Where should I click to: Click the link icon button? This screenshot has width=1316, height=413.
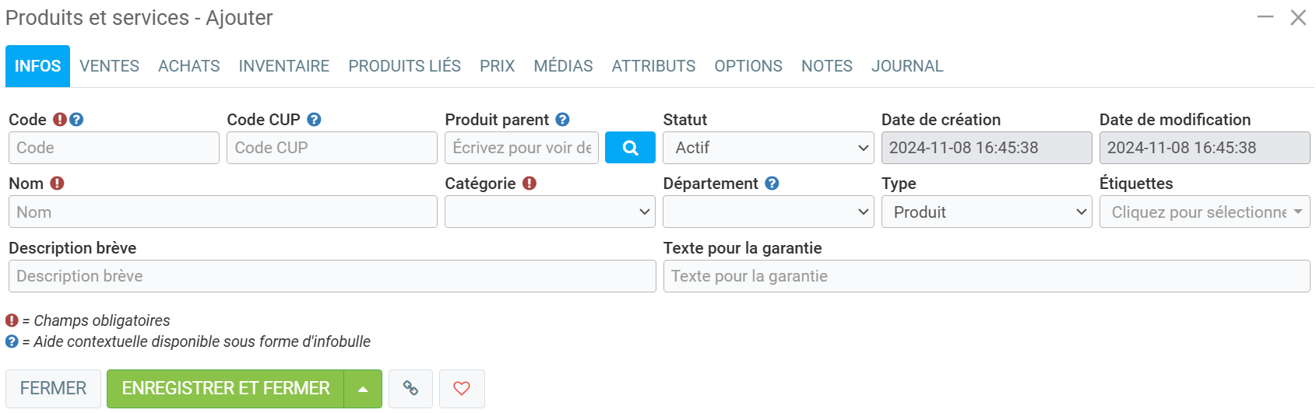[410, 388]
